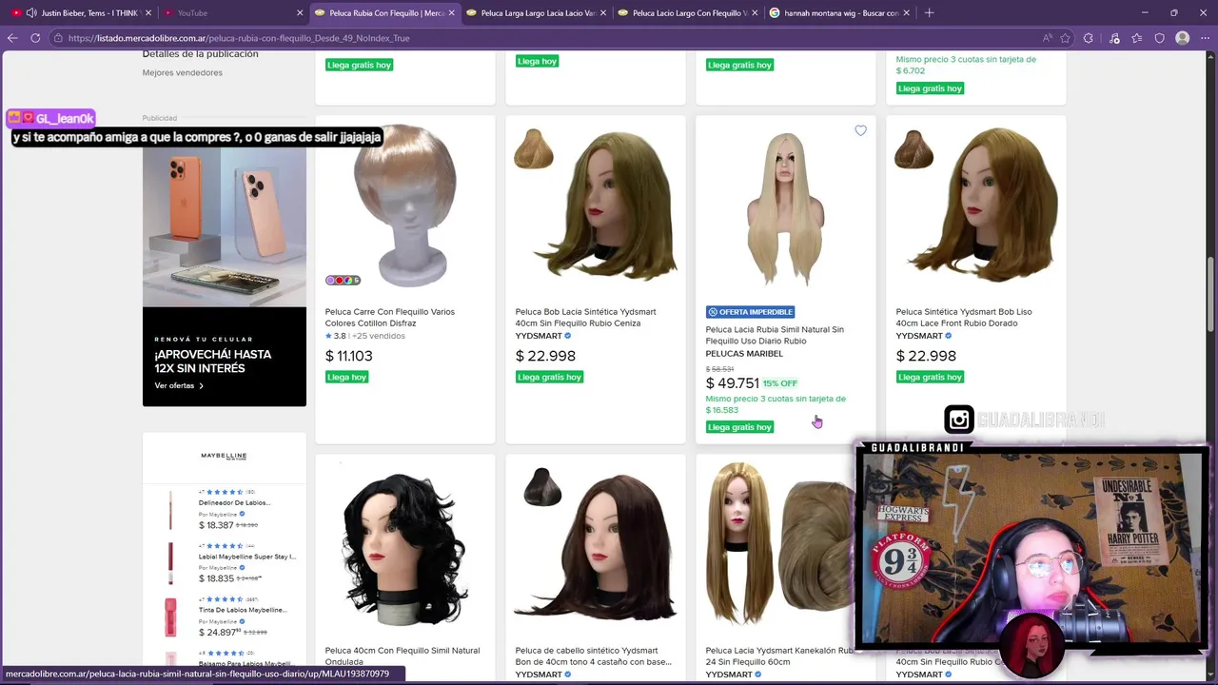Image resolution: width=1218 pixels, height=685 pixels.
Task: Select dark brown hair color swatch
Action: pos(541,488)
